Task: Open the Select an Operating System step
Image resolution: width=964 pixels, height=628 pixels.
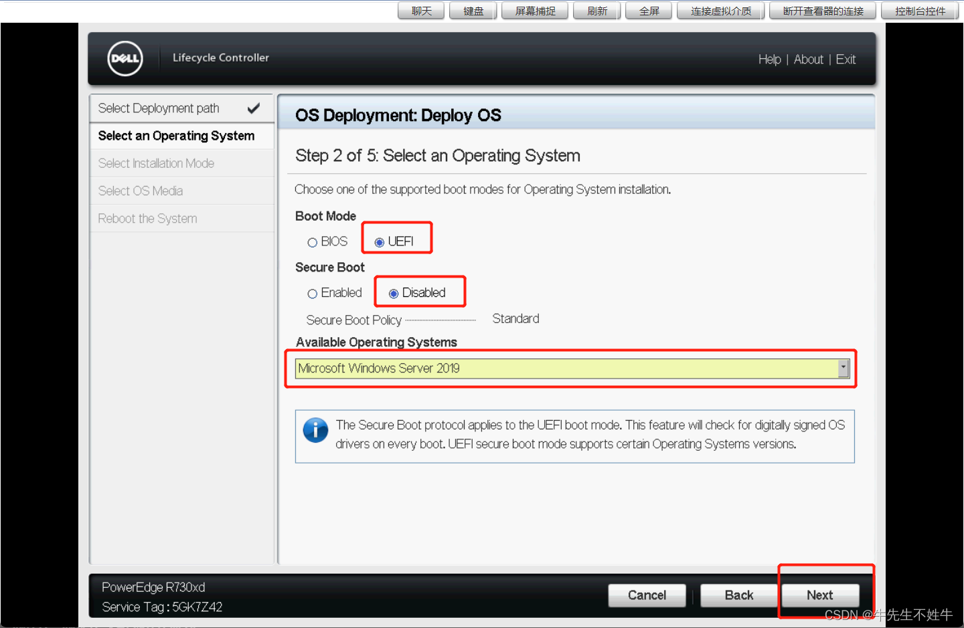Action: (x=181, y=136)
